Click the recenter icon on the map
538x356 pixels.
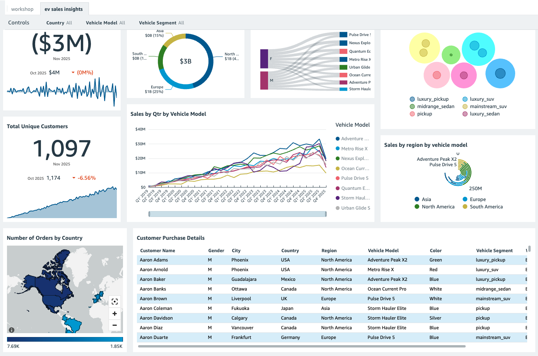[114, 301]
